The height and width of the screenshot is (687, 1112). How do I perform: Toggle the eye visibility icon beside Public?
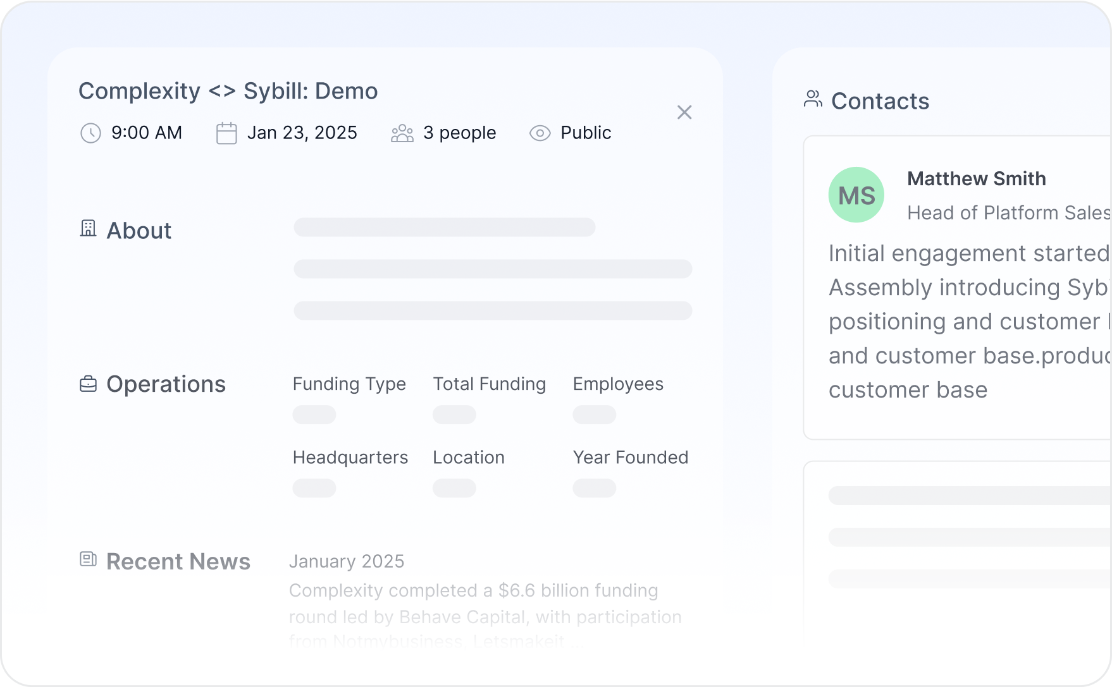coord(540,133)
